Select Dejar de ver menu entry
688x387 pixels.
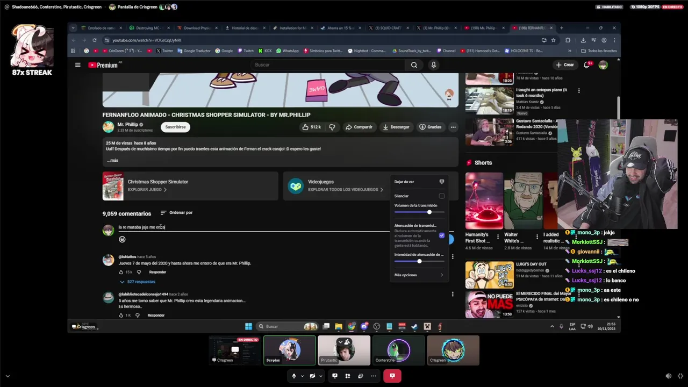(x=419, y=182)
